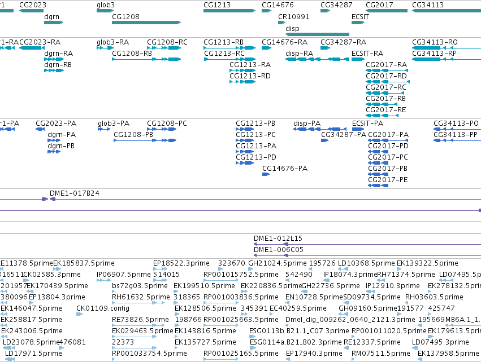This screenshot has height=362, width=481.
Task: Select the CR10991 gene label
Action: (x=294, y=17)
